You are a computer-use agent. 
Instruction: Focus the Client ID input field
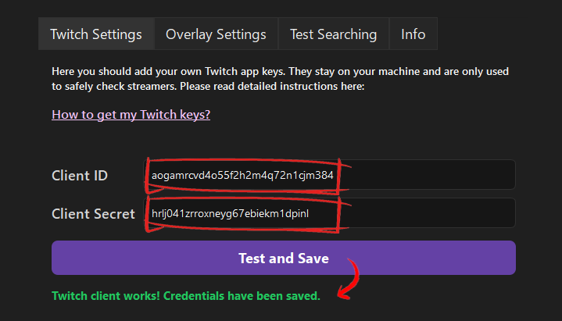(328, 175)
